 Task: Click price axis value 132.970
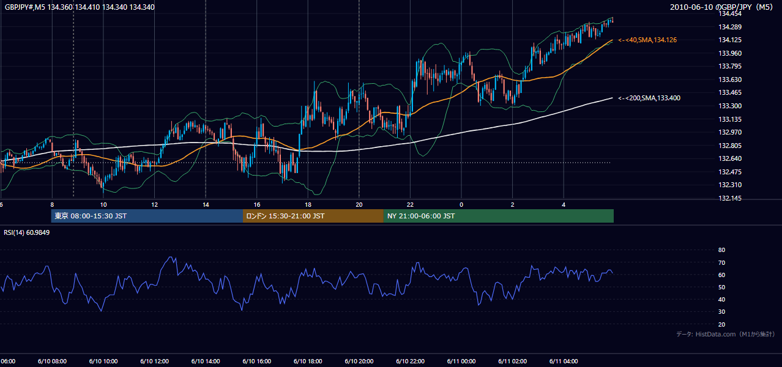pos(730,132)
